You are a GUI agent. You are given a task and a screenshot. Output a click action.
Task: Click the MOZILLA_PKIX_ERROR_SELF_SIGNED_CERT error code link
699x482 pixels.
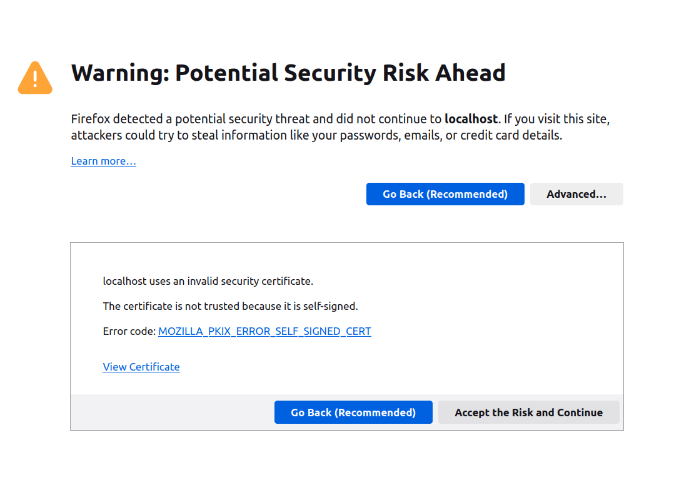click(264, 331)
